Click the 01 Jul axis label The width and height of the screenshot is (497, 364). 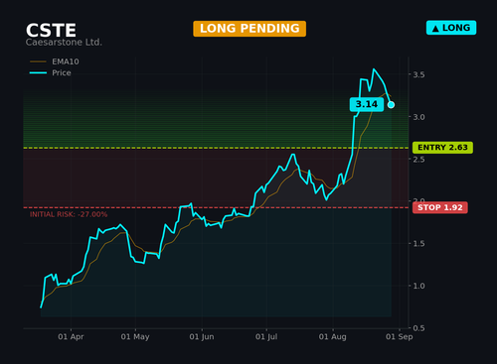coord(266,337)
